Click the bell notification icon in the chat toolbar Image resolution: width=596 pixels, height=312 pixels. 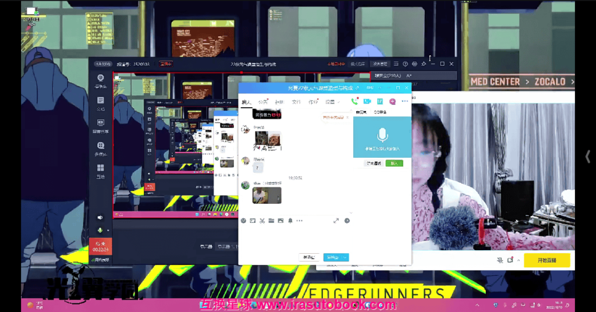(x=290, y=221)
